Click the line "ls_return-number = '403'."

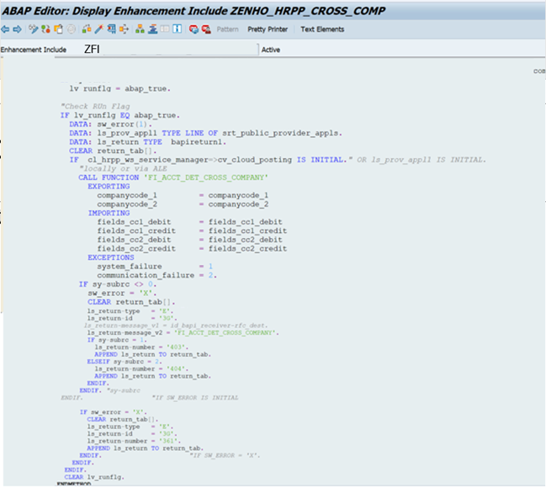pos(141,347)
